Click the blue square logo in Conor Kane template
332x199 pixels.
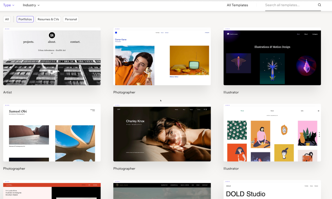coord(116,33)
